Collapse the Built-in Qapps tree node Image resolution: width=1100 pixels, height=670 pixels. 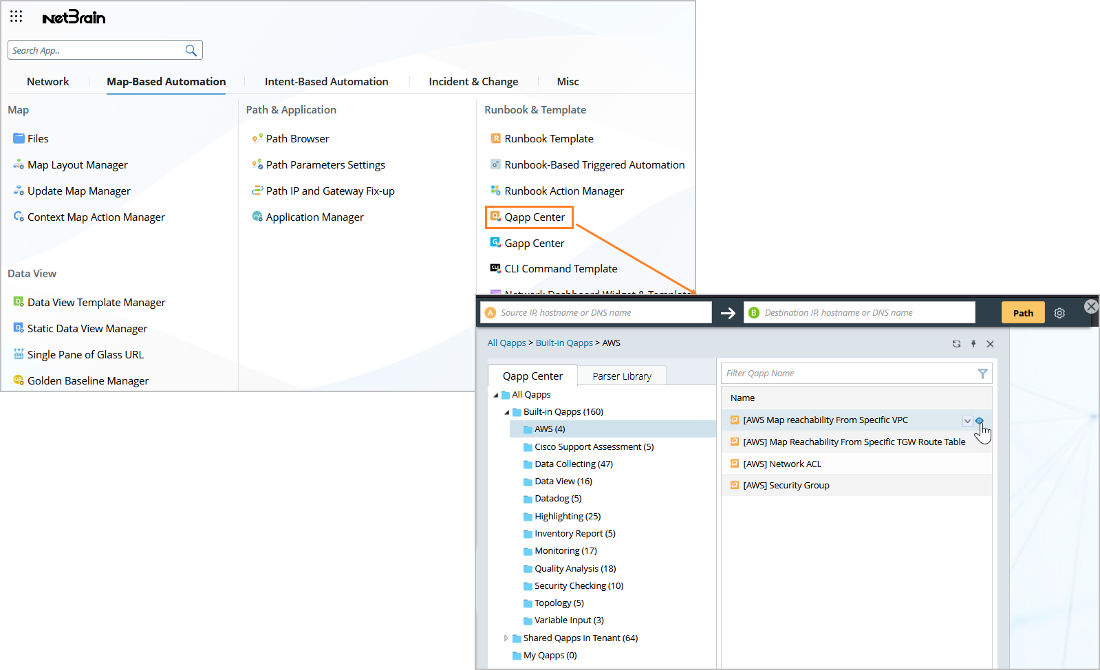507,412
